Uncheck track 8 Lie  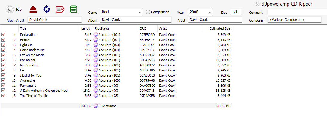click(3, 70)
